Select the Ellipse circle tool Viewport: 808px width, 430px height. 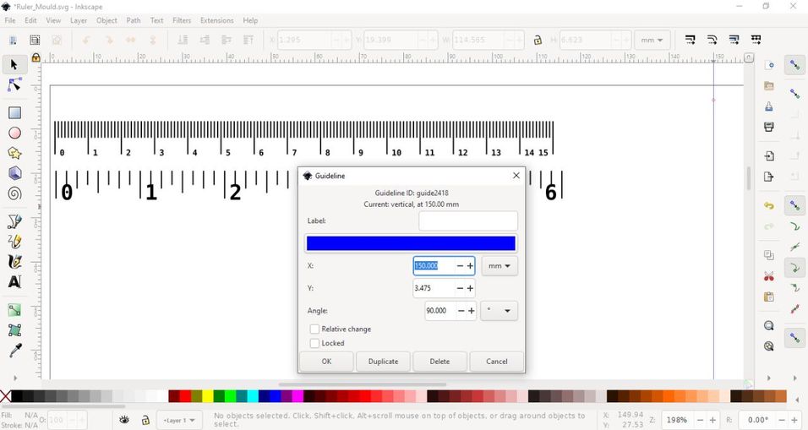click(x=14, y=133)
